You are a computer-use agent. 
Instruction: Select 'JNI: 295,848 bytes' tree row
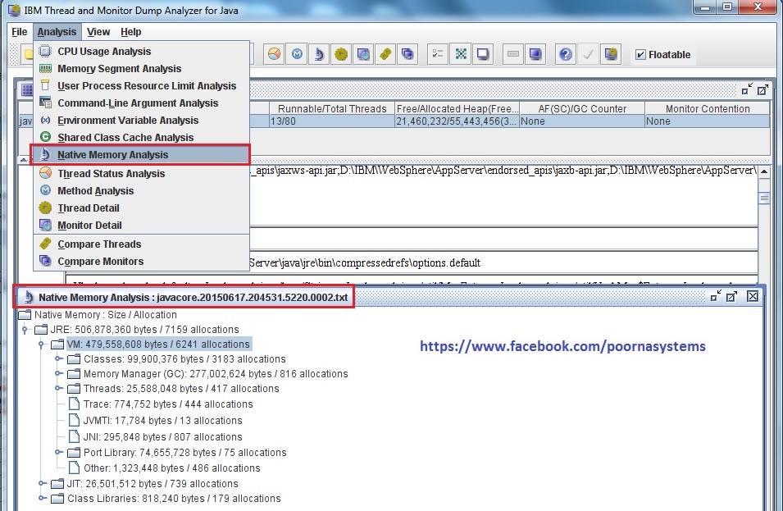coord(155,436)
